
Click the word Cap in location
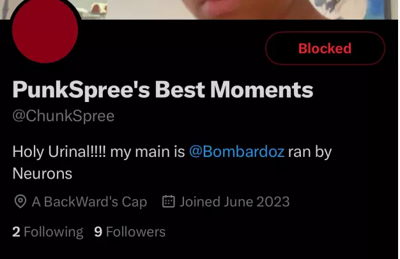(x=134, y=202)
